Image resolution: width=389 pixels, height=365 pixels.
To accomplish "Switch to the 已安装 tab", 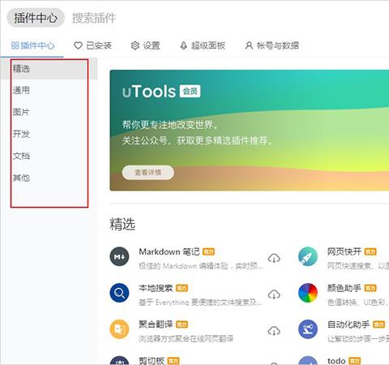I will pos(92,45).
